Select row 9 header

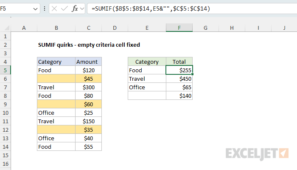5,104
